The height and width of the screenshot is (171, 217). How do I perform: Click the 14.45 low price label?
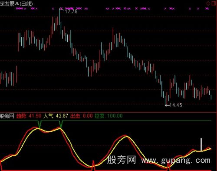click(176, 105)
